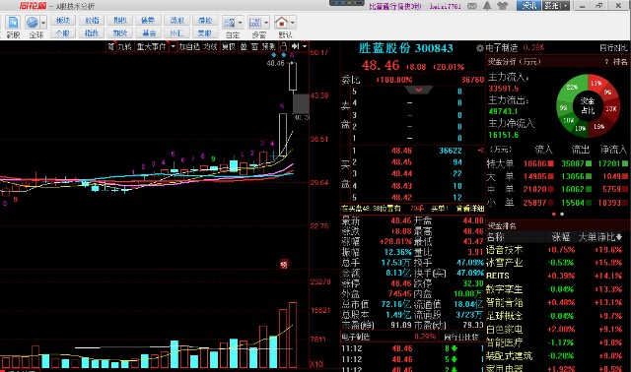Open the 全球 globe markets icon
The image size is (631, 372).
coord(33,23)
